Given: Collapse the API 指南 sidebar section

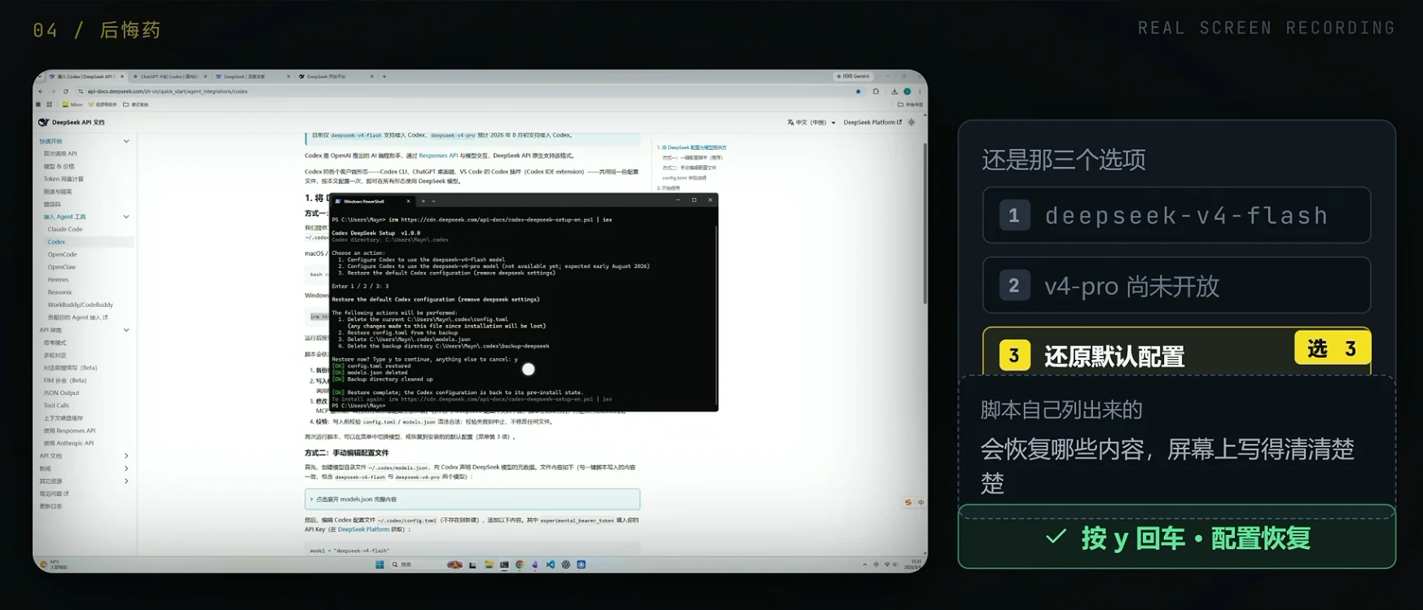Looking at the screenshot, I should (x=126, y=330).
